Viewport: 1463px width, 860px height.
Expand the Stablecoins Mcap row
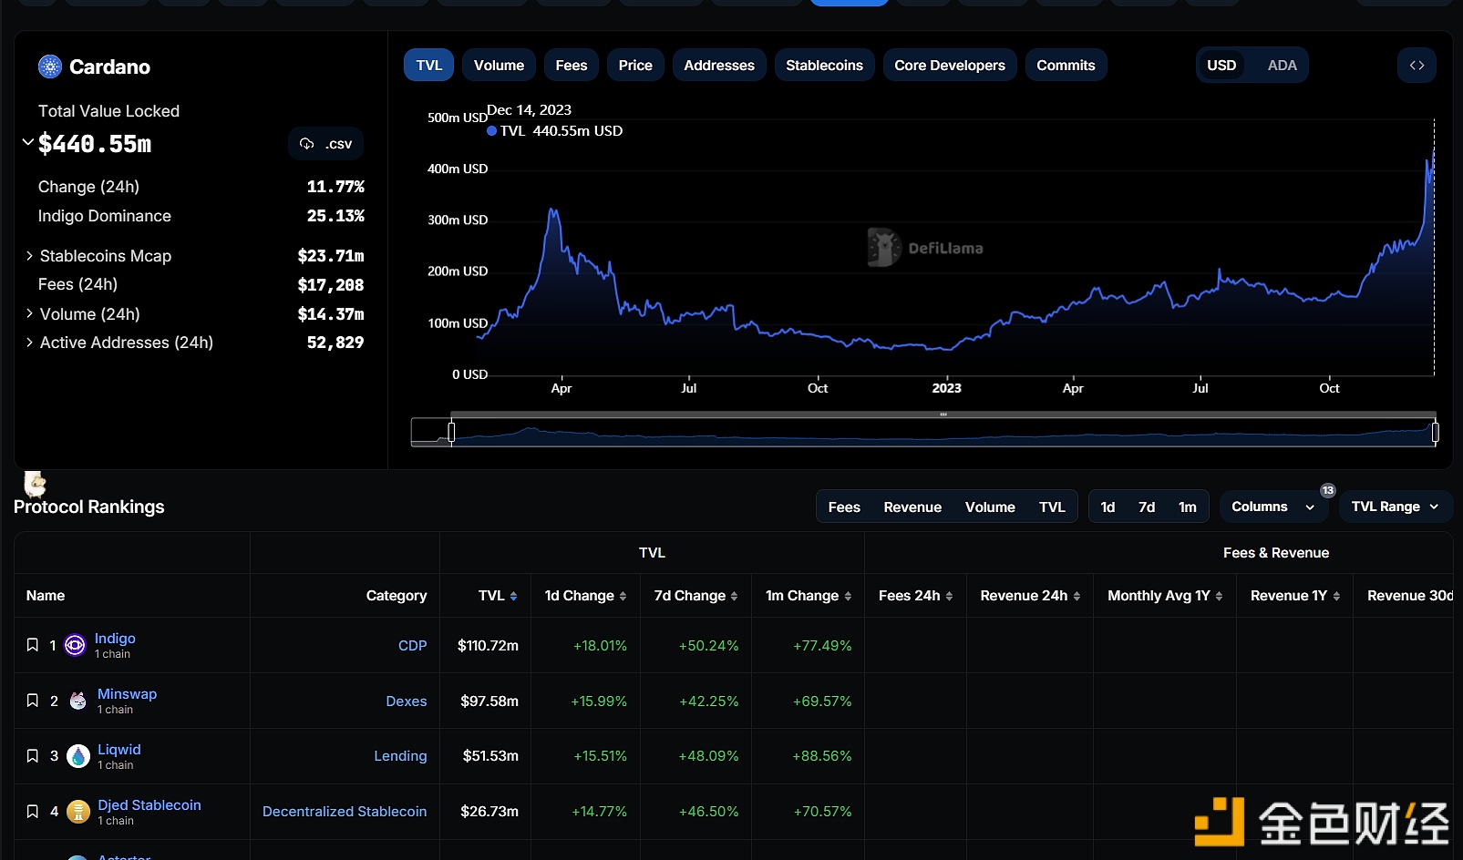coord(29,256)
